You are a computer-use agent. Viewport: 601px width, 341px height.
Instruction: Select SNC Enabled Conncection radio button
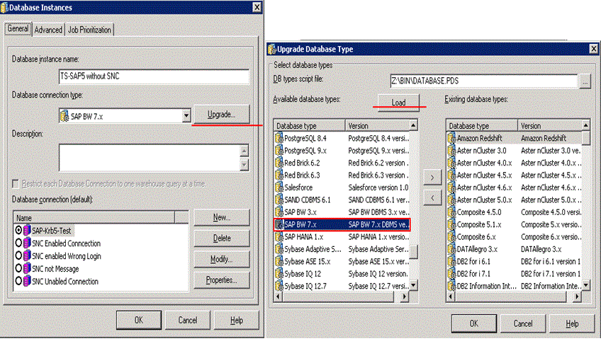18,243
